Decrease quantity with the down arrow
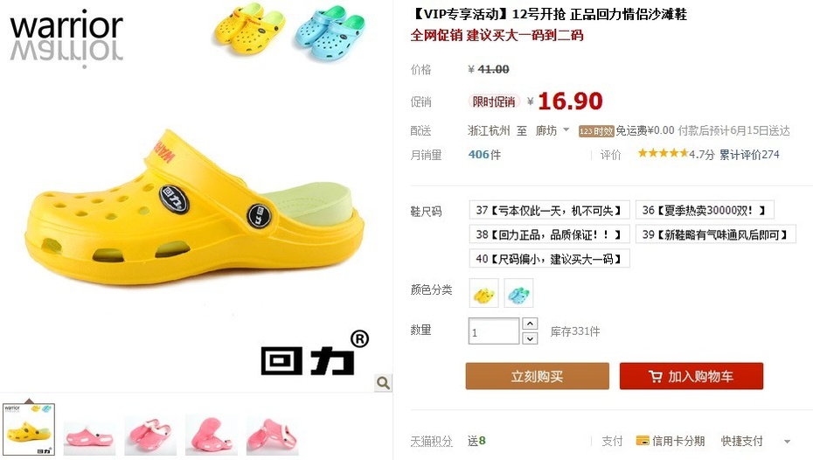 tap(530, 338)
